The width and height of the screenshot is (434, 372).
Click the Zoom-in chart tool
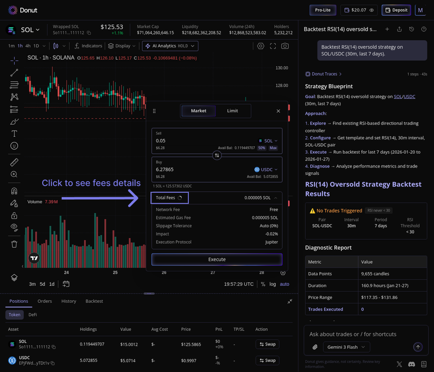[14, 174]
